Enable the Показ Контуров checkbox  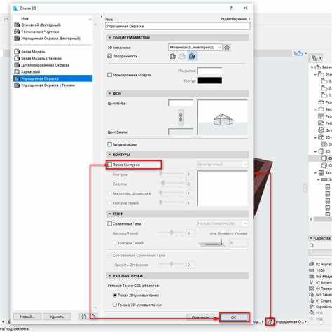[x=109, y=165]
